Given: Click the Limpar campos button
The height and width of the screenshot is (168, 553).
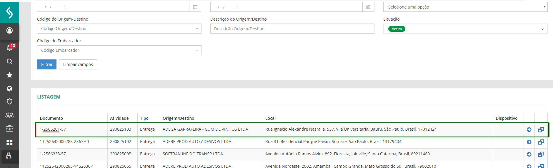Looking at the screenshot, I should tap(78, 64).
